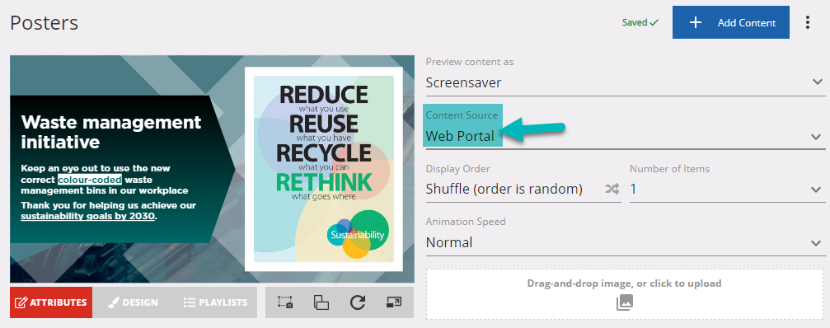Open the Playlists tab

point(215,302)
